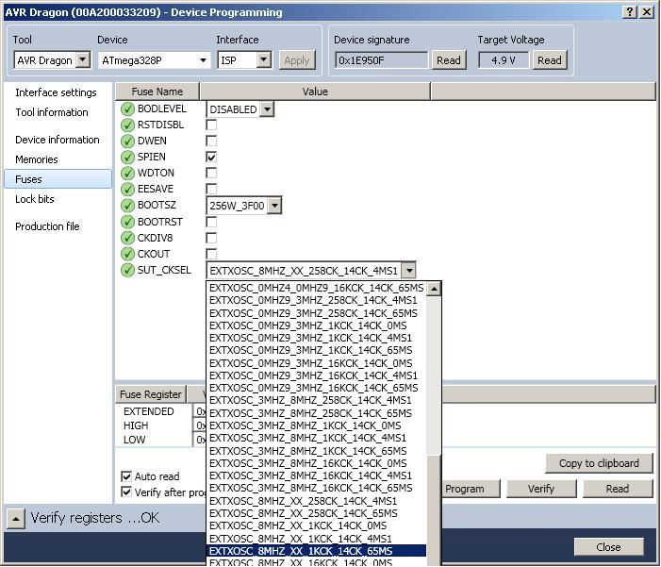Click the Target Voltage field 4.9 V
Screen dimensions: 661x567
tap(504, 60)
